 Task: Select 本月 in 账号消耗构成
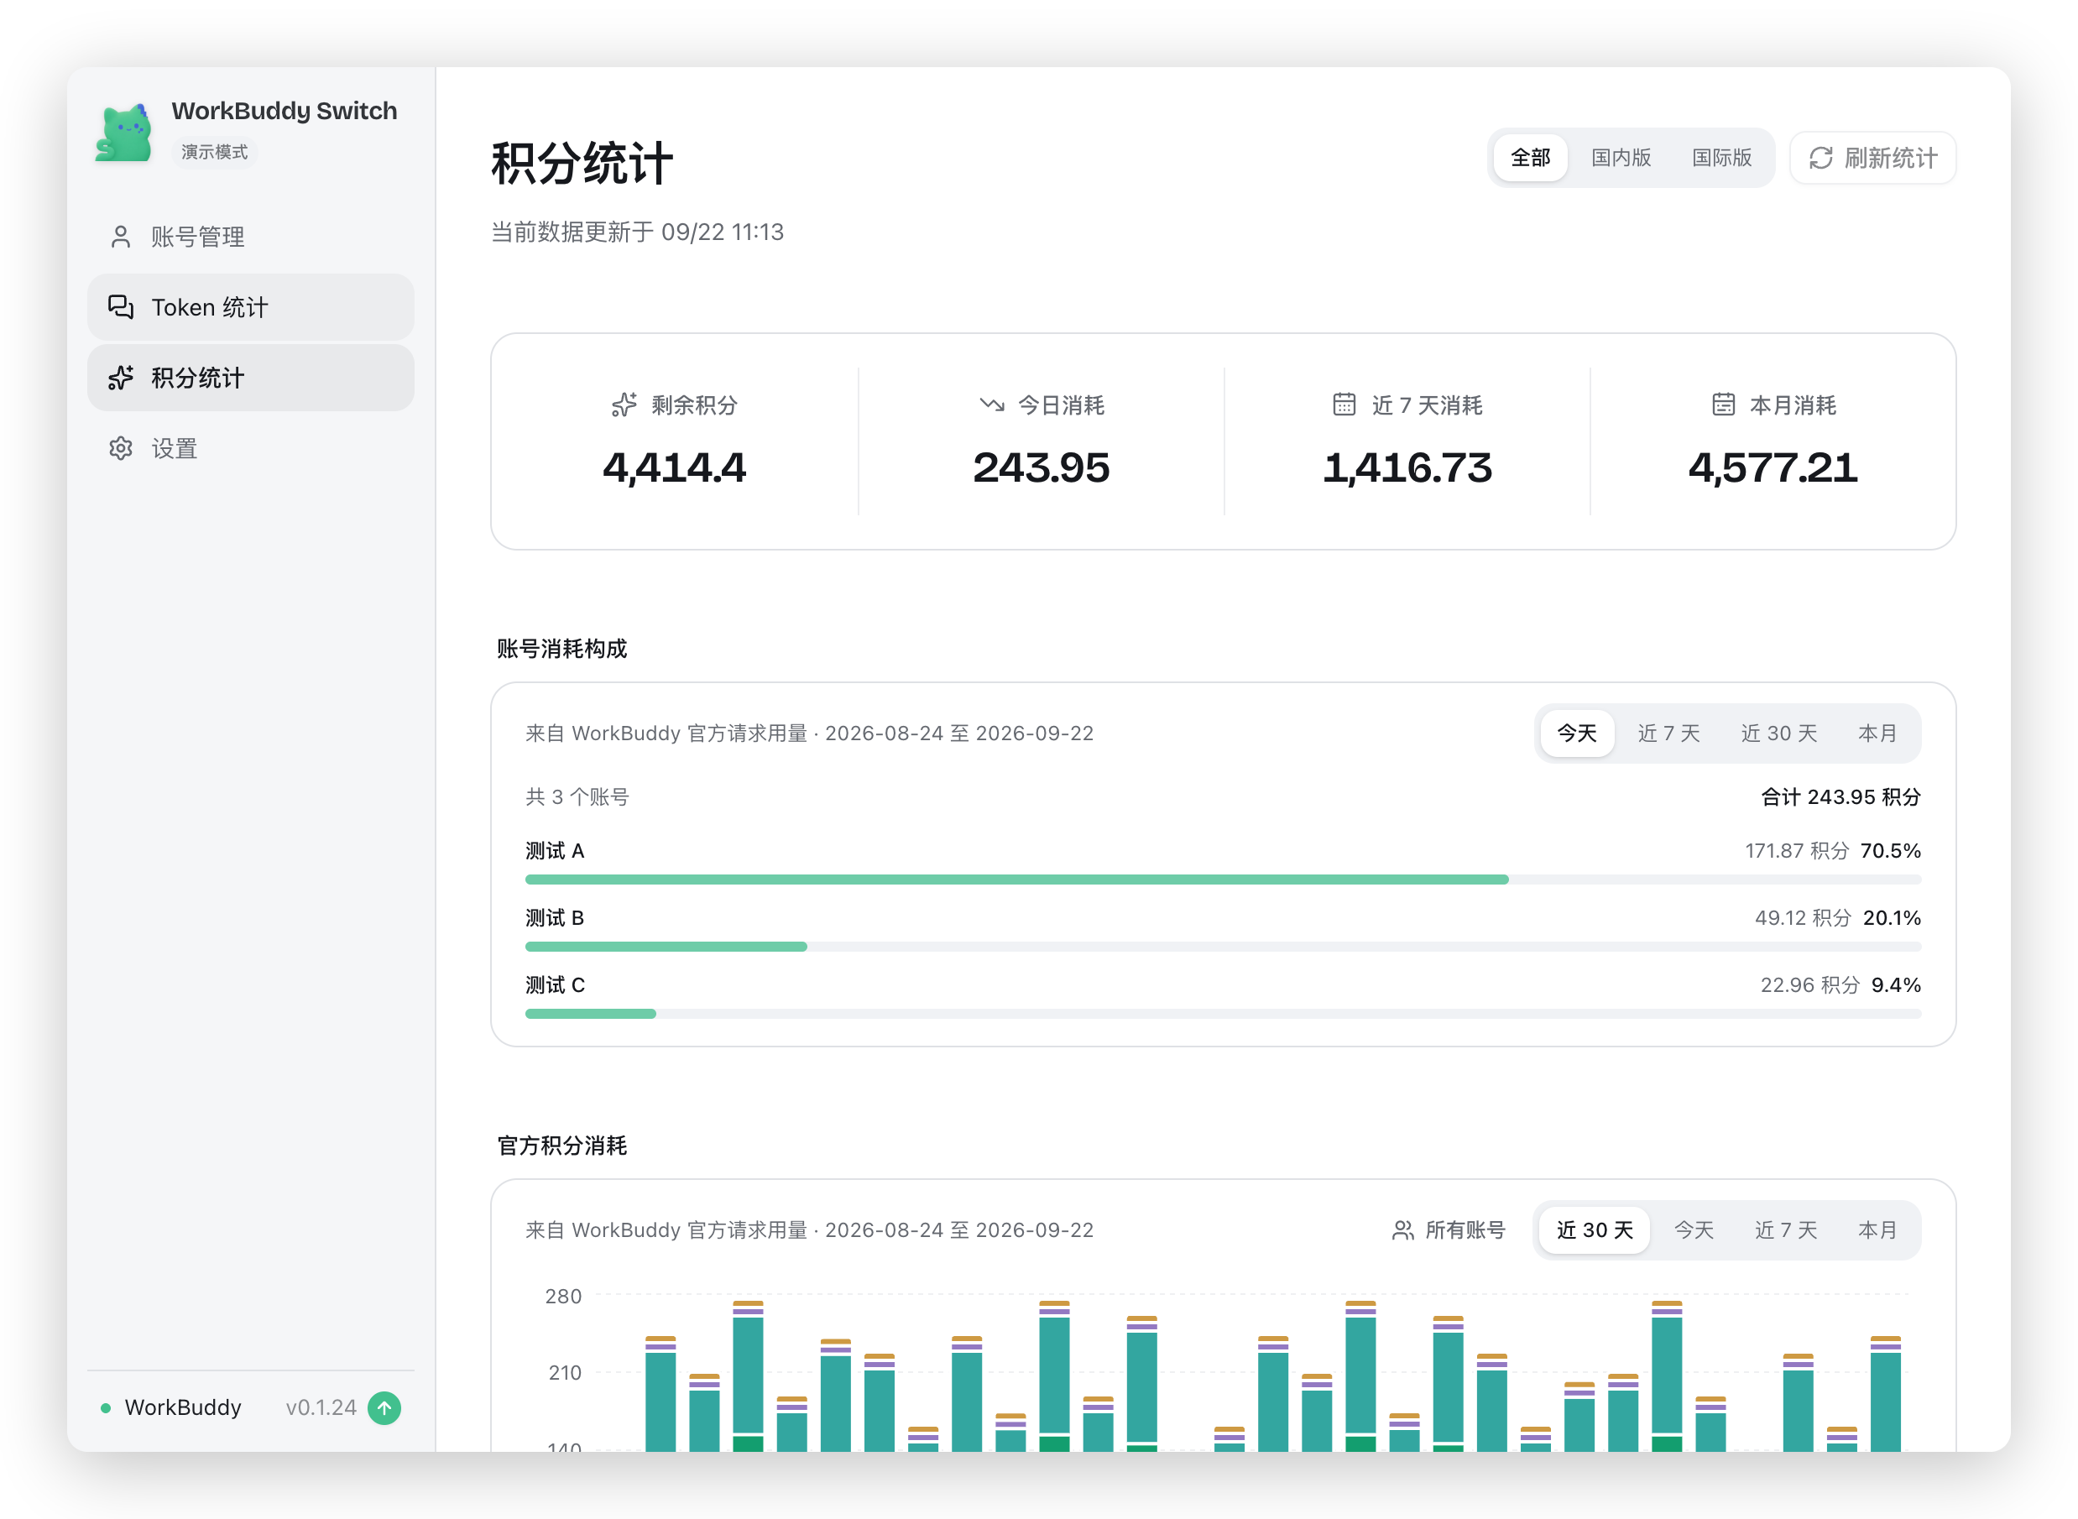(x=1877, y=733)
